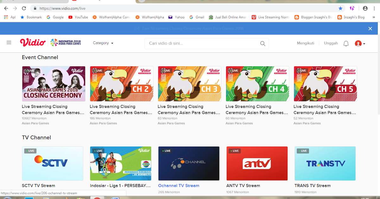
Task: Click the '1910 Menonton' viewer count
Action: pyautogui.click(x=305, y=192)
